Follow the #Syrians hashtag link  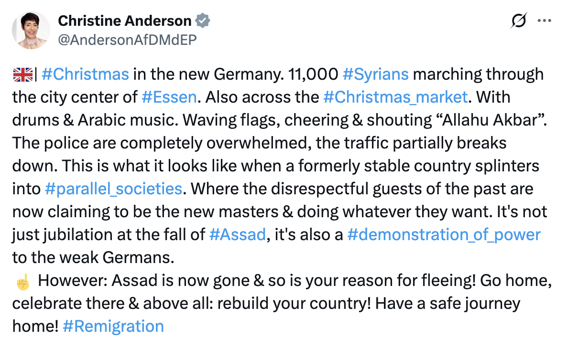[x=376, y=74]
